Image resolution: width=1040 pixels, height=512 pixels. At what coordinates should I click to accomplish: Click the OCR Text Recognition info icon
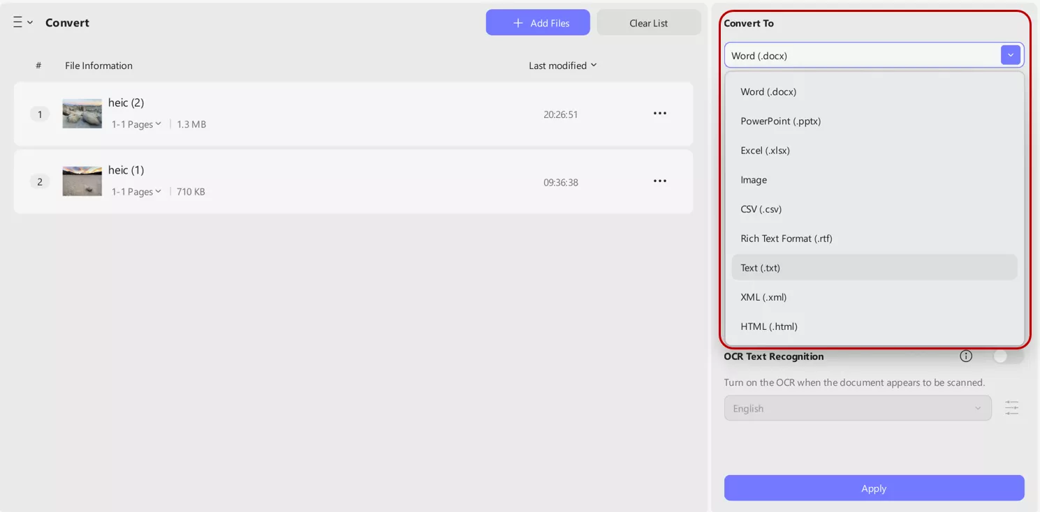(965, 356)
